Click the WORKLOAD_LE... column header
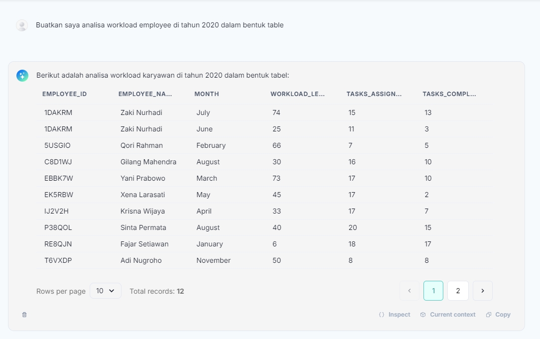Screen dimensions: 540x339 [297, 94]
